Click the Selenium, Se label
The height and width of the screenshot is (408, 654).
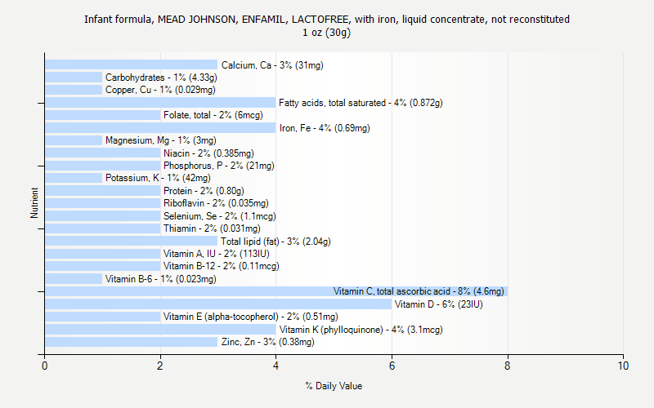(219, 216)
